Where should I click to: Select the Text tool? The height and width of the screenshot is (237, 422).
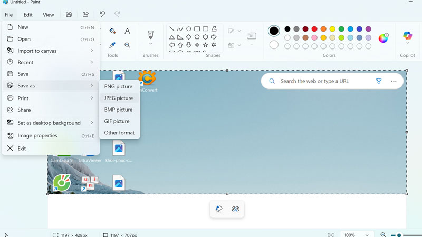pyautogui.click(x=127, y=32)
